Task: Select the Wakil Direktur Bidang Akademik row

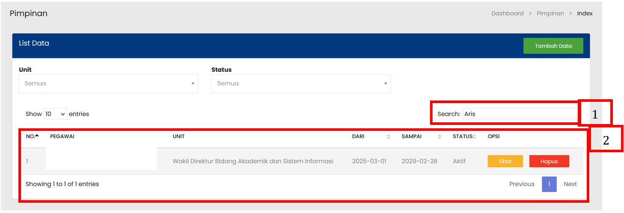Action: tap(253, 161)
